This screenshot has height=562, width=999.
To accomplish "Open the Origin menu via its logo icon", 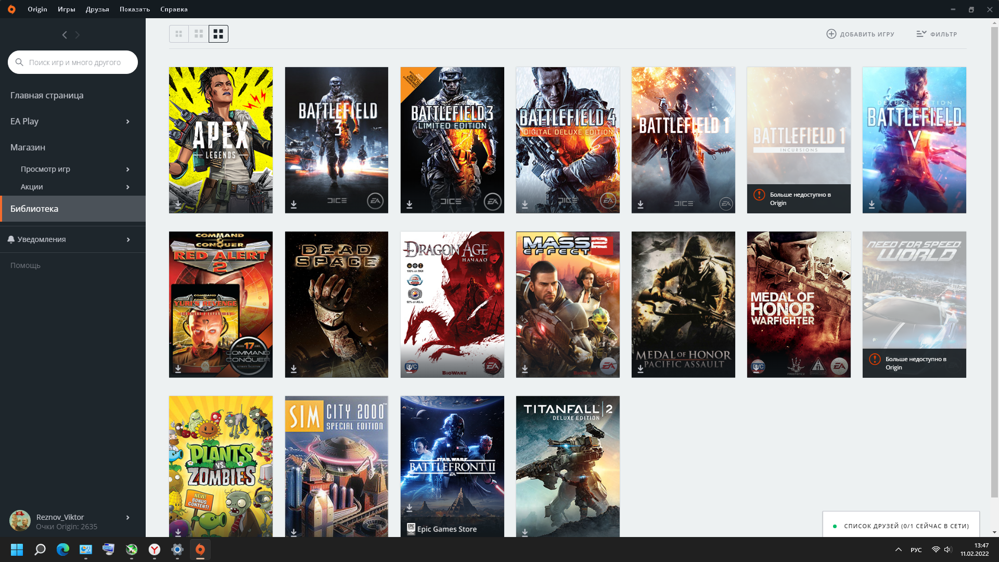I will pyautogui.click(x=11, y=9).
